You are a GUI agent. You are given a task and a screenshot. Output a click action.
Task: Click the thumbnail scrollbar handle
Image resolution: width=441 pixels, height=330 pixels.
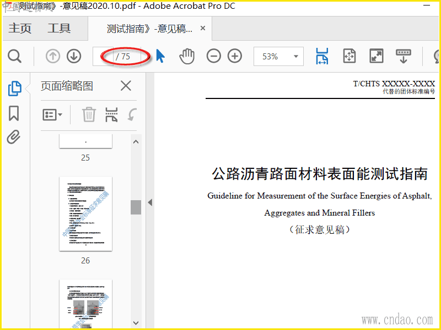point(136,207)
